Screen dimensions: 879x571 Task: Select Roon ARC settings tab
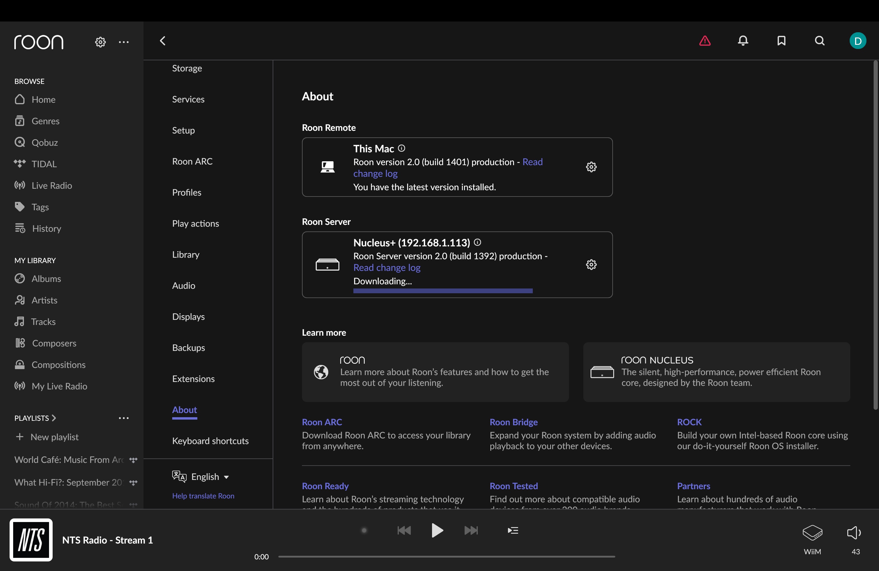(x=193, y=161)
